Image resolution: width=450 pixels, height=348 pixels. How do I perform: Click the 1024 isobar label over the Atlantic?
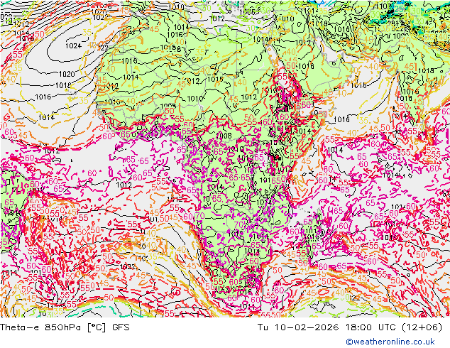[73, 45]
